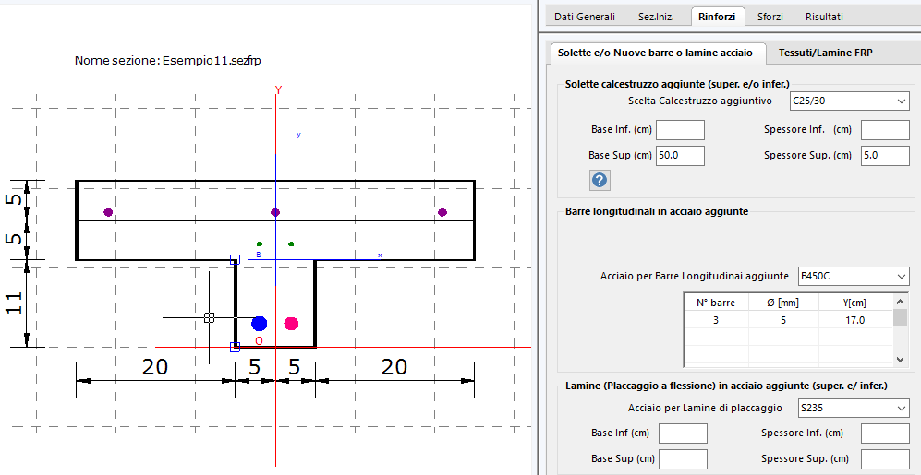Click the left 20 horizontal dimension label
Image resolution: width=921 pixels, height=475 pixels.
(155, 367)
